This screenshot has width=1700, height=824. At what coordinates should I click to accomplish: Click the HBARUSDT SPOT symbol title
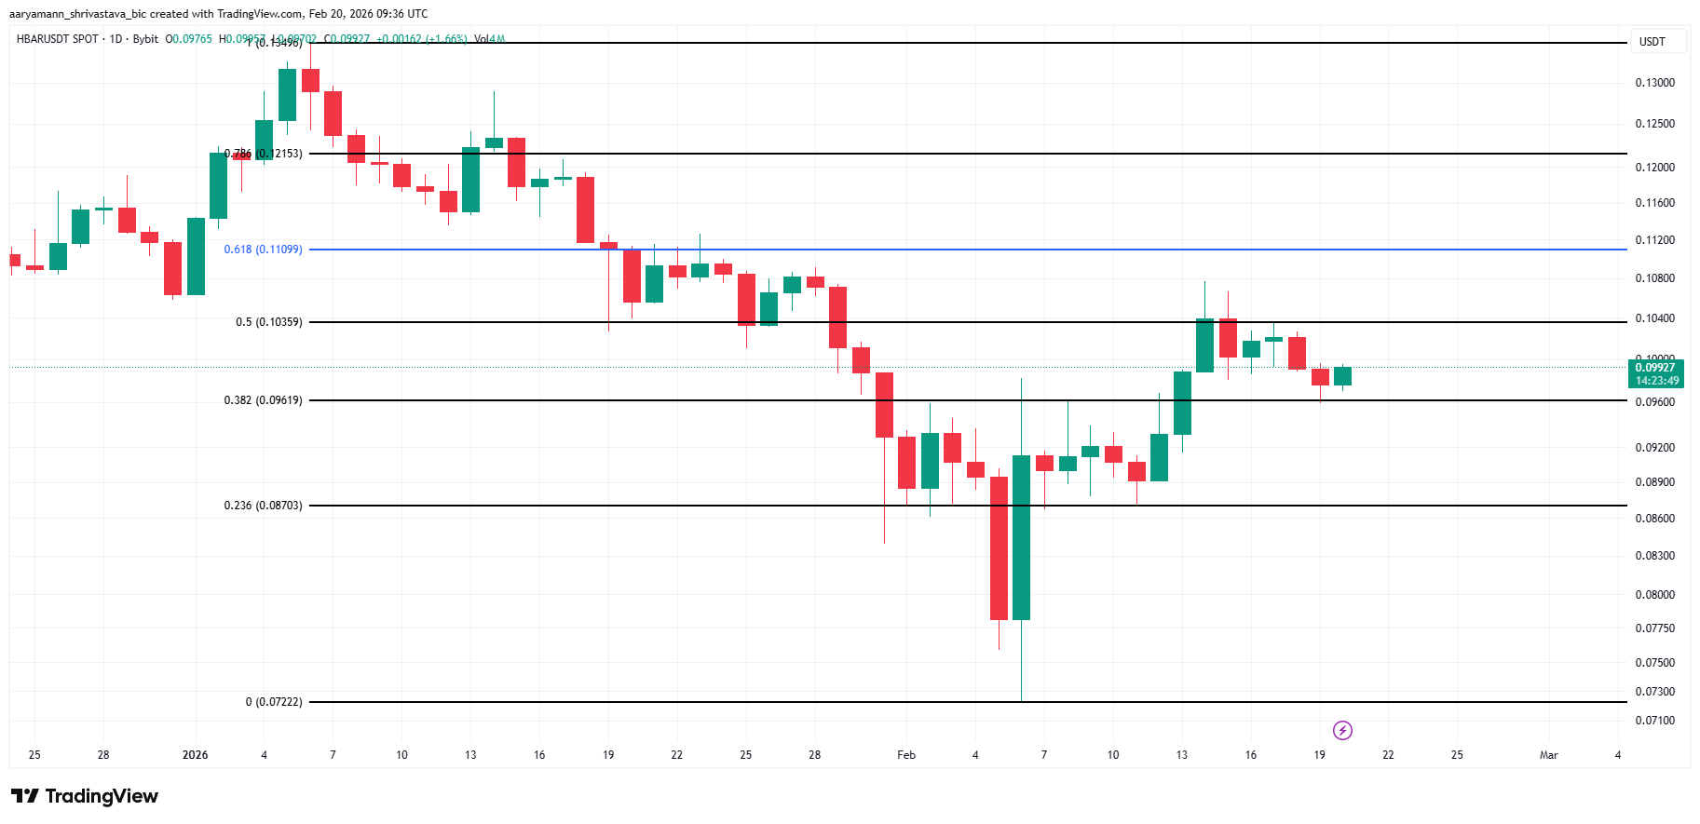58,39
